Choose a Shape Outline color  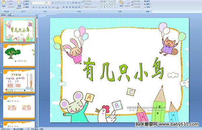pyautogui.click(x=136, y=4)
